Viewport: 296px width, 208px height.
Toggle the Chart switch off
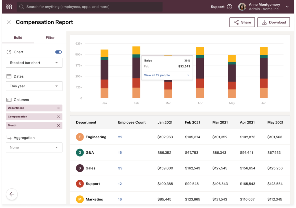(58, 52)
